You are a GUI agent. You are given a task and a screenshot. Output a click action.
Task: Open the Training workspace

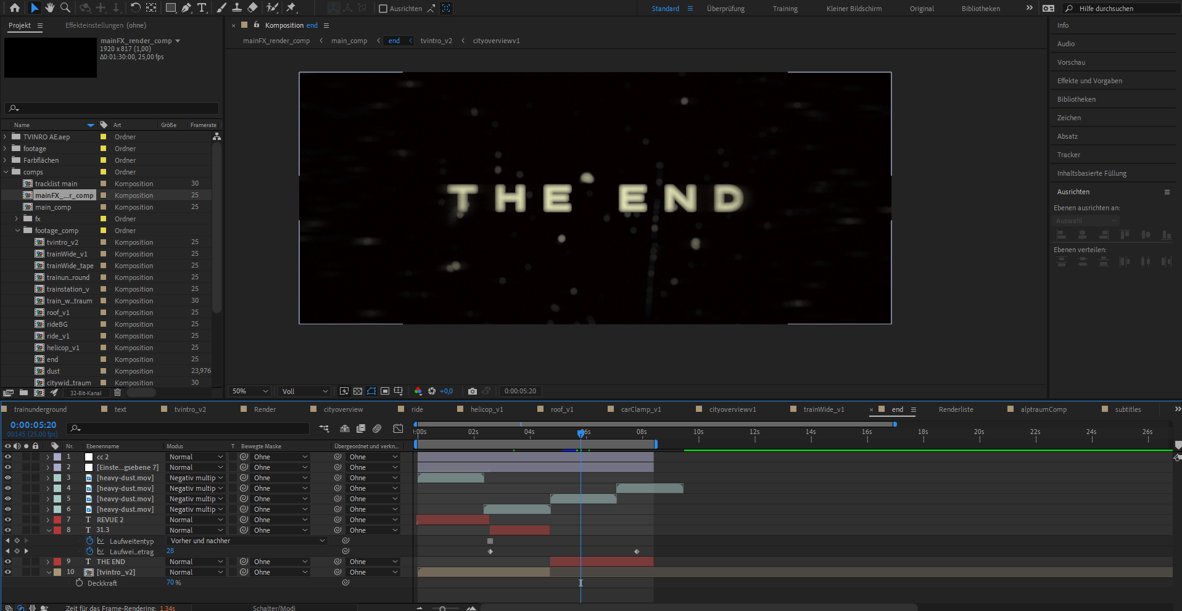pyautogui.click(x=785, y=9)
